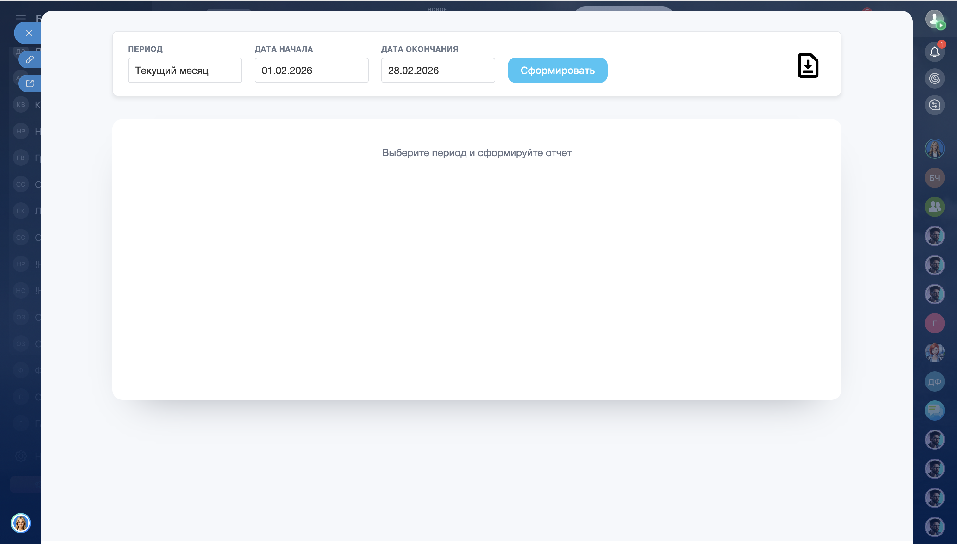
Task: Click the bottom-left blonde woman avatar
Action: [x=21, y=523]
